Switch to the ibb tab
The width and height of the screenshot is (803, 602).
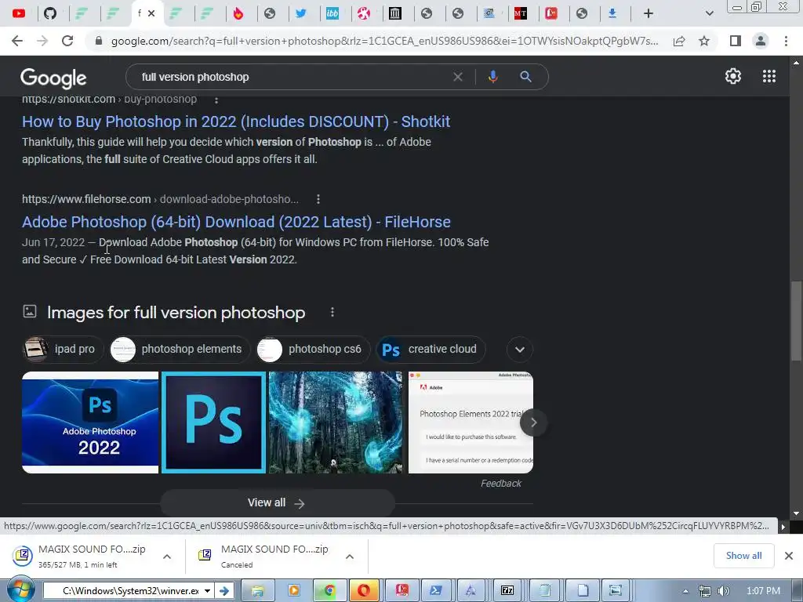point(332,13)
